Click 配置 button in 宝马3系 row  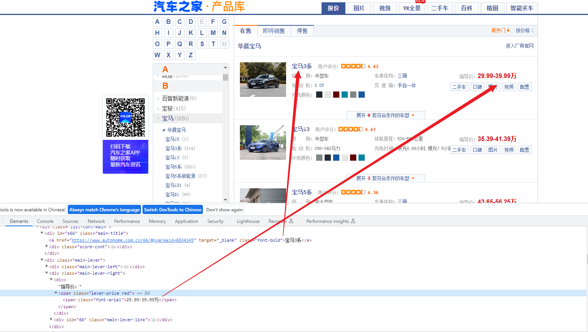(524, 87)
